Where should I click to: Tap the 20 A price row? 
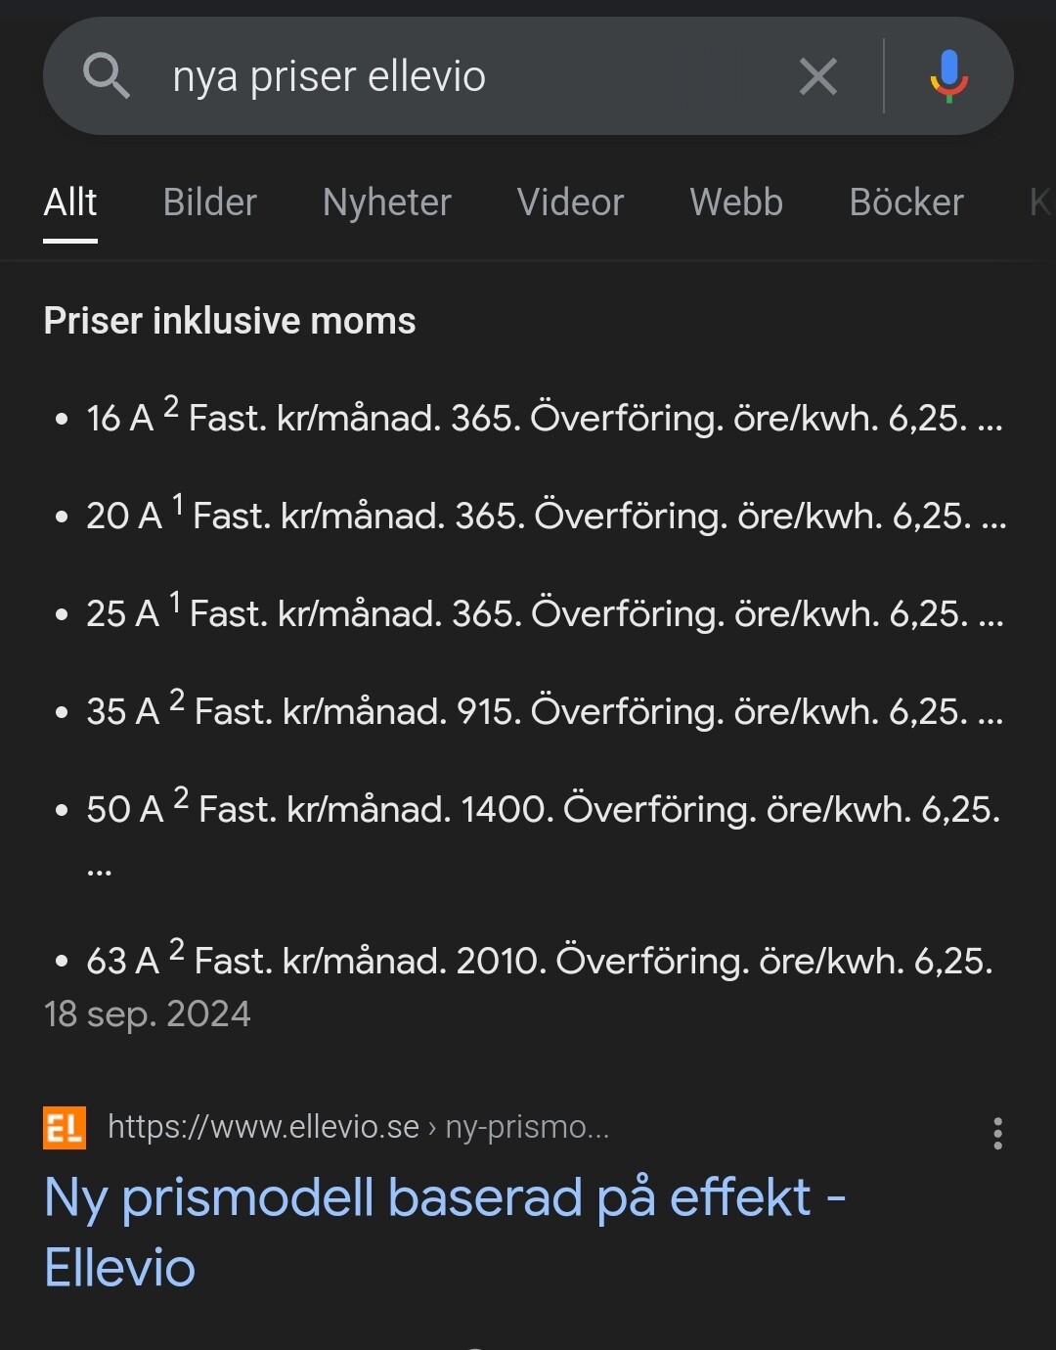coord(545,516)
